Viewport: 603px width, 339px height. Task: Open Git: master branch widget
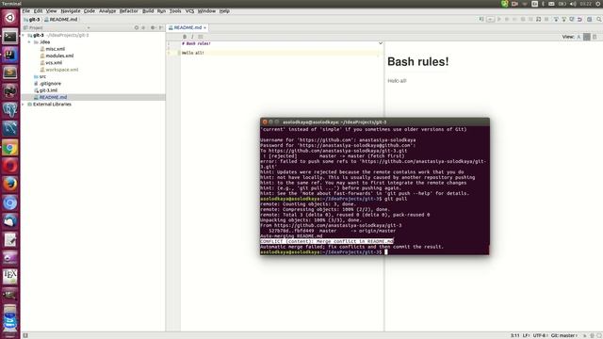coord(563,335)
